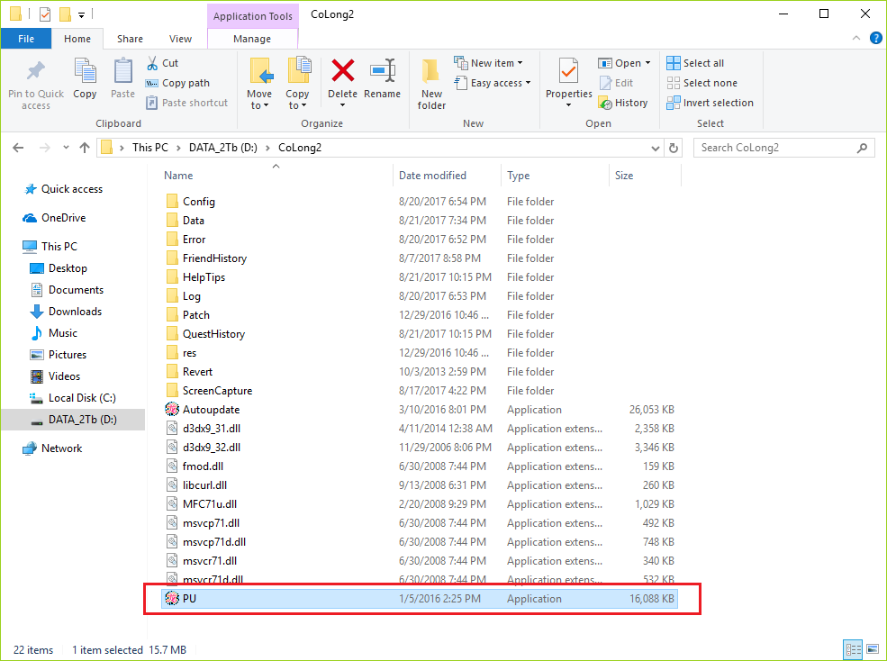887x661 pixels.
Task: Click the Paste ribbon icon
Action: pyautogui.click(x=122, y=71)
